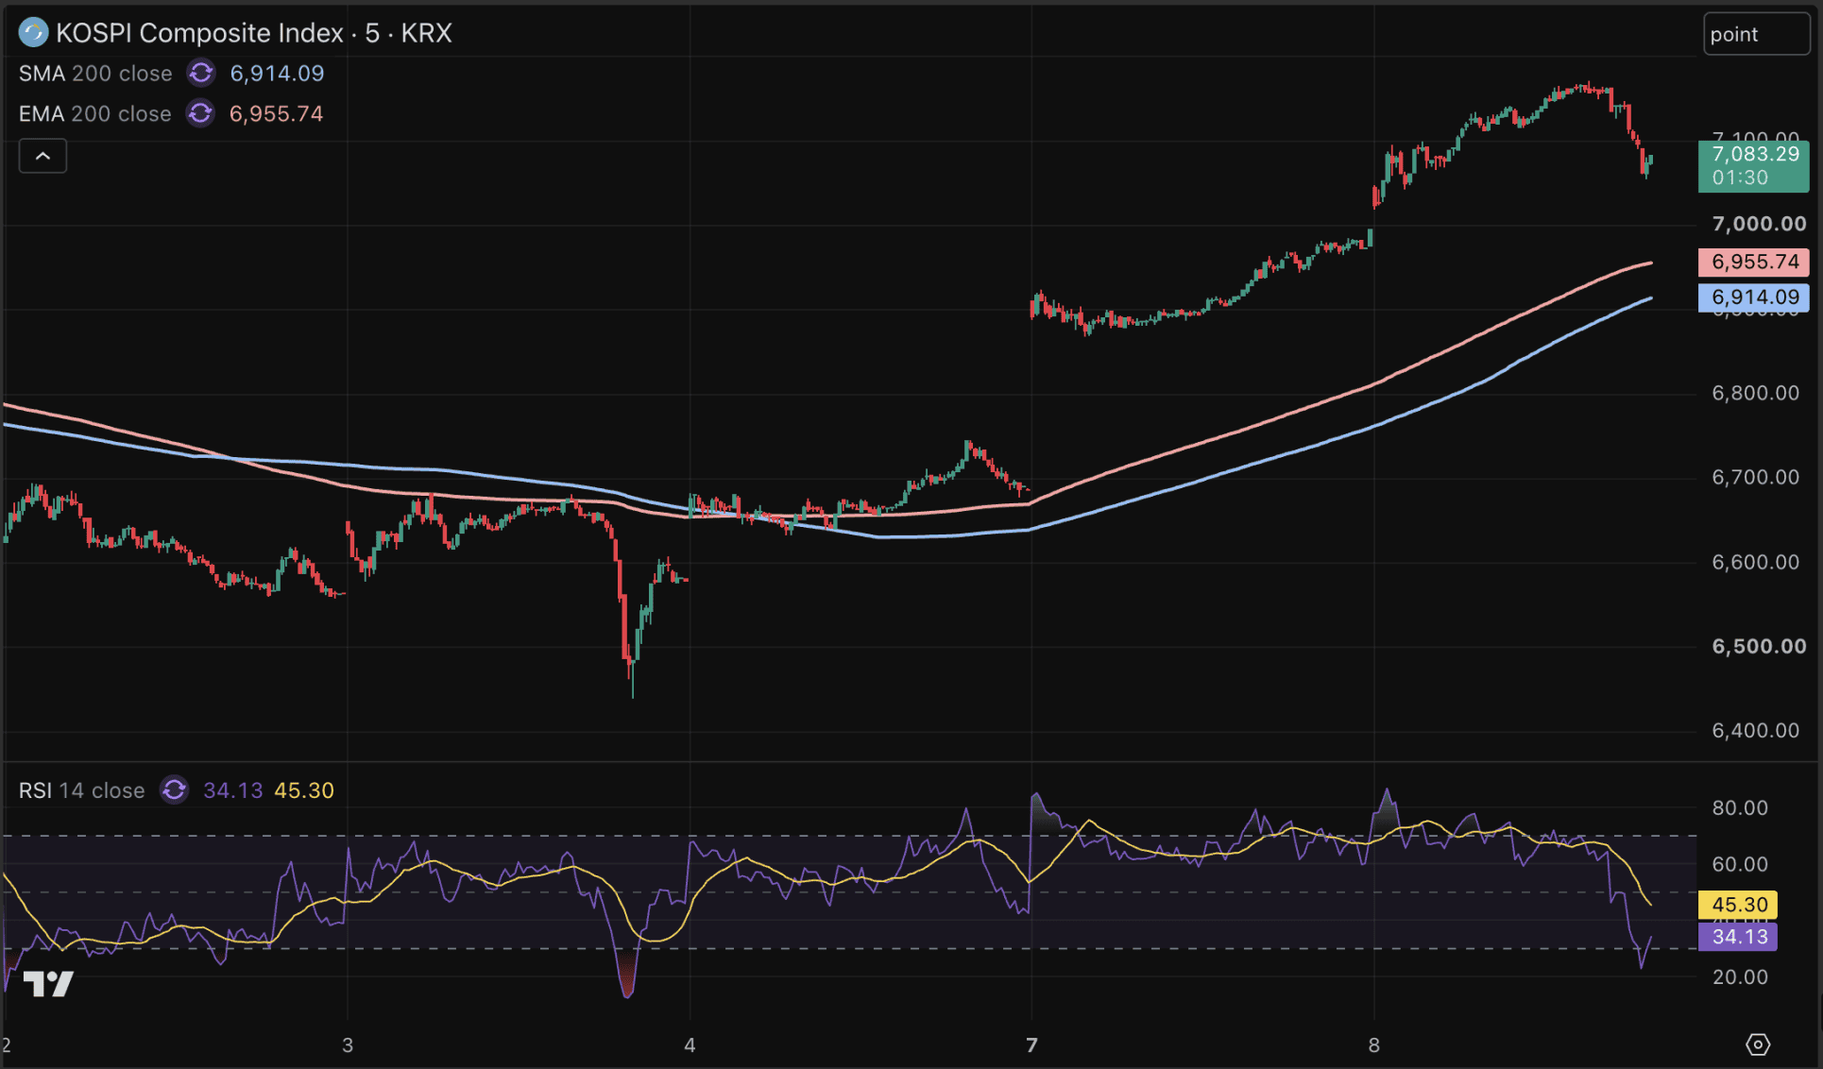Click the 6,700.00 price axis label
Screen dimensions: 1823x1069
tap(1756, 477)
